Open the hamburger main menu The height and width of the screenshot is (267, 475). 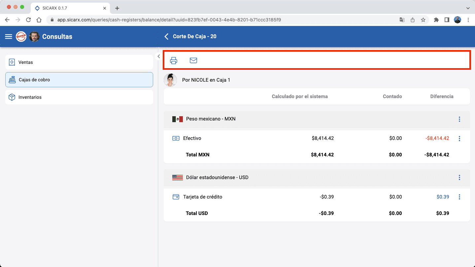[x=9, y=37]
